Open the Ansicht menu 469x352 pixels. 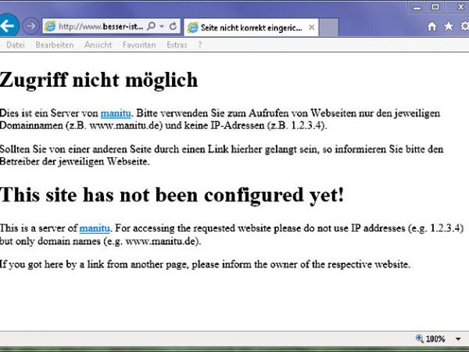[98, 45]
